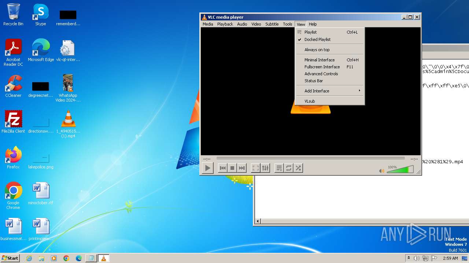Viewport: 469px width, 263px height.
Task: Click the remaining time label in VLC
Action: coord(414,159)
